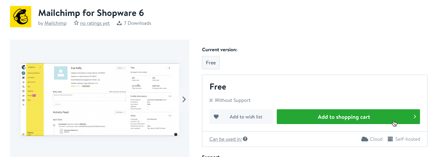
Task: Click the downloads icon beside 7 Downloads
Action: point(119,23)
